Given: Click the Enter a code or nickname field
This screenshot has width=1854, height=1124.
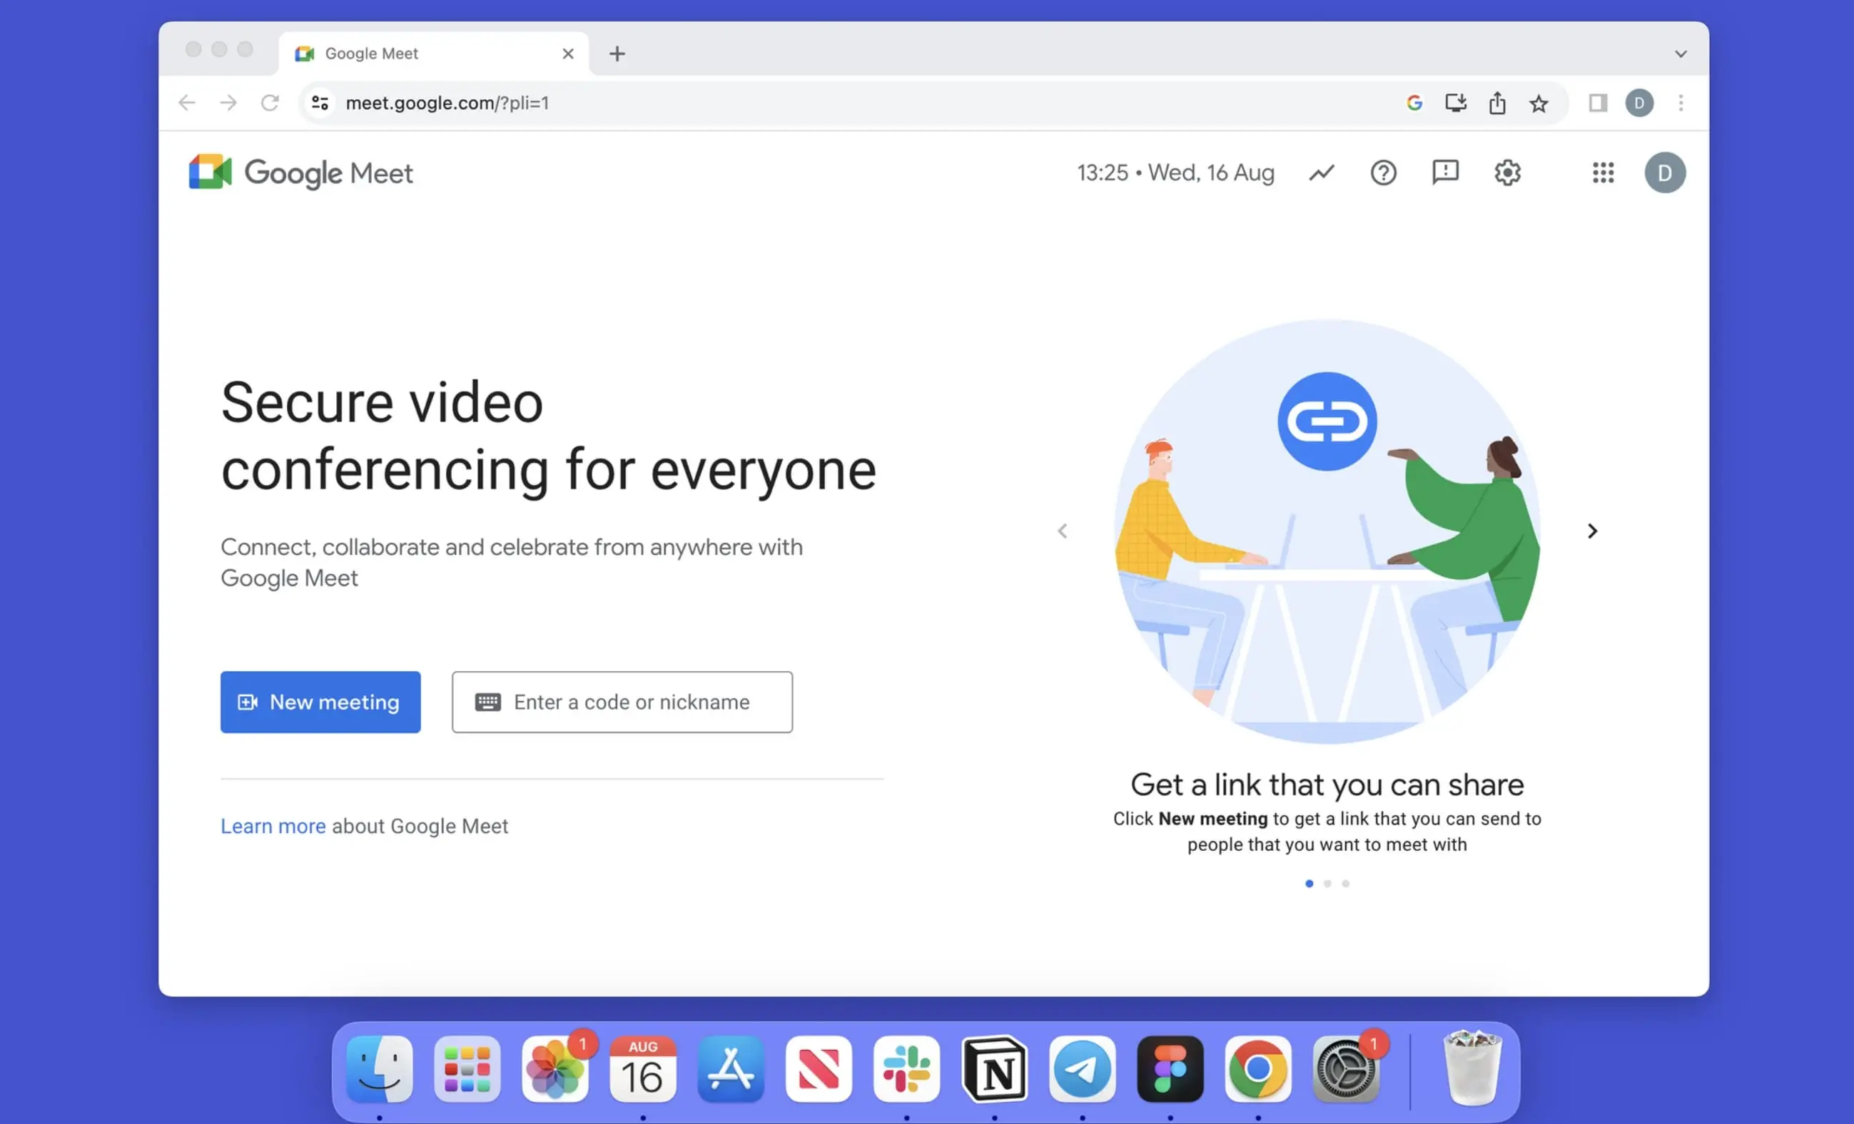Looking at the screenshot, I should 622,702.
